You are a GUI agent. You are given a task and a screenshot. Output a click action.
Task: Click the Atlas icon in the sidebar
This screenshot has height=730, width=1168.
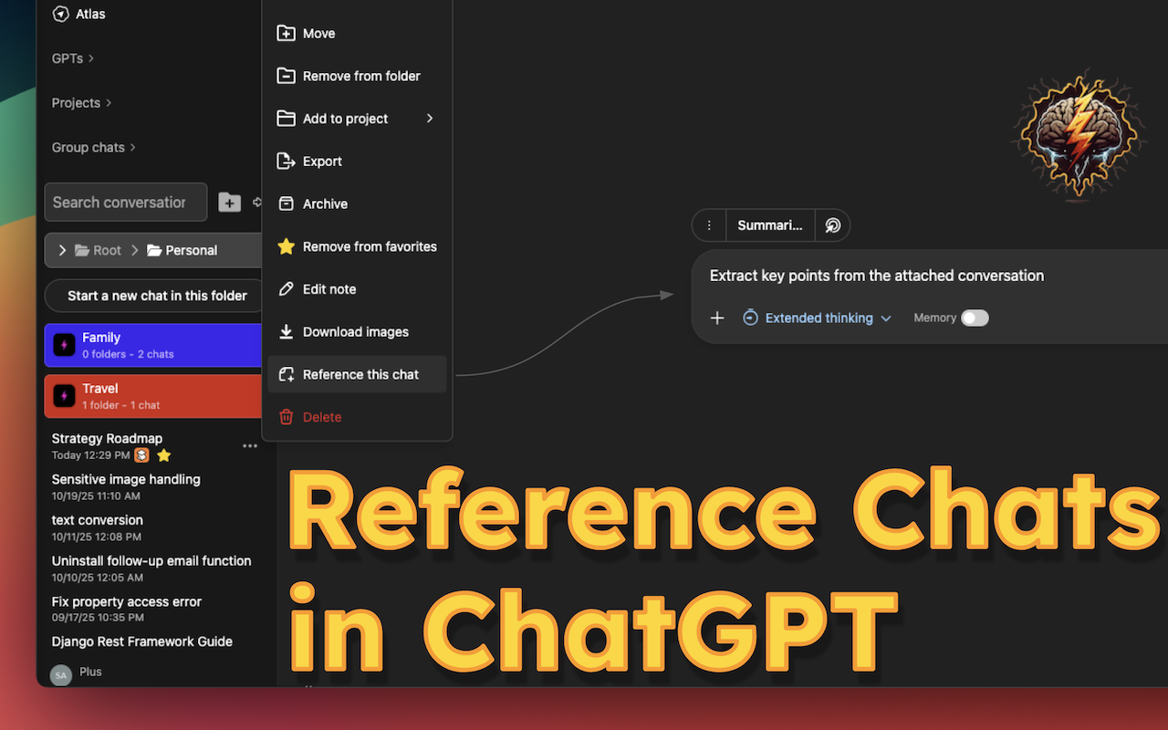tap(58, 14)
